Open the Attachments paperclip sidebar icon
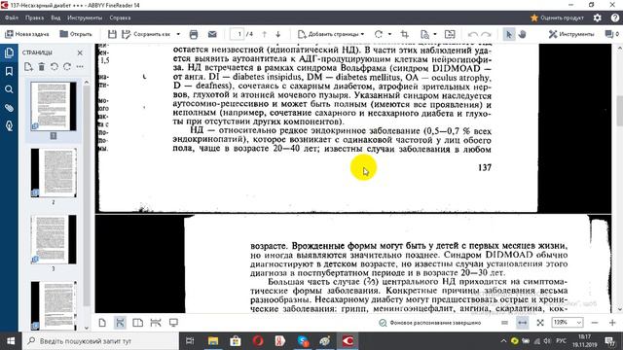The width and height of the screenshot is (623, 350). coord(9,108)
